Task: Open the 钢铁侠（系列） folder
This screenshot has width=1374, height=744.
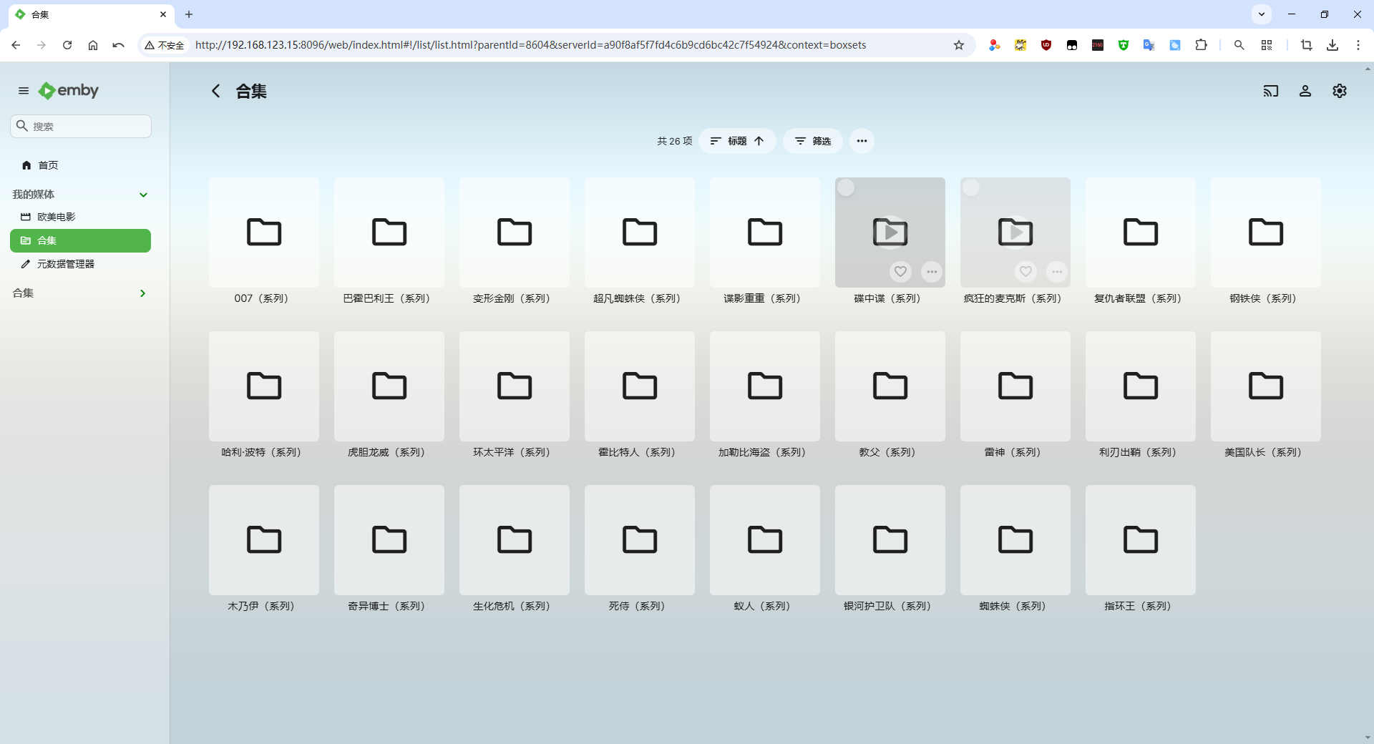Action: pos(1266,232)
